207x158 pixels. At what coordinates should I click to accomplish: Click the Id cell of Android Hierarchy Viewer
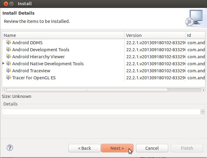tap(196, 57)
